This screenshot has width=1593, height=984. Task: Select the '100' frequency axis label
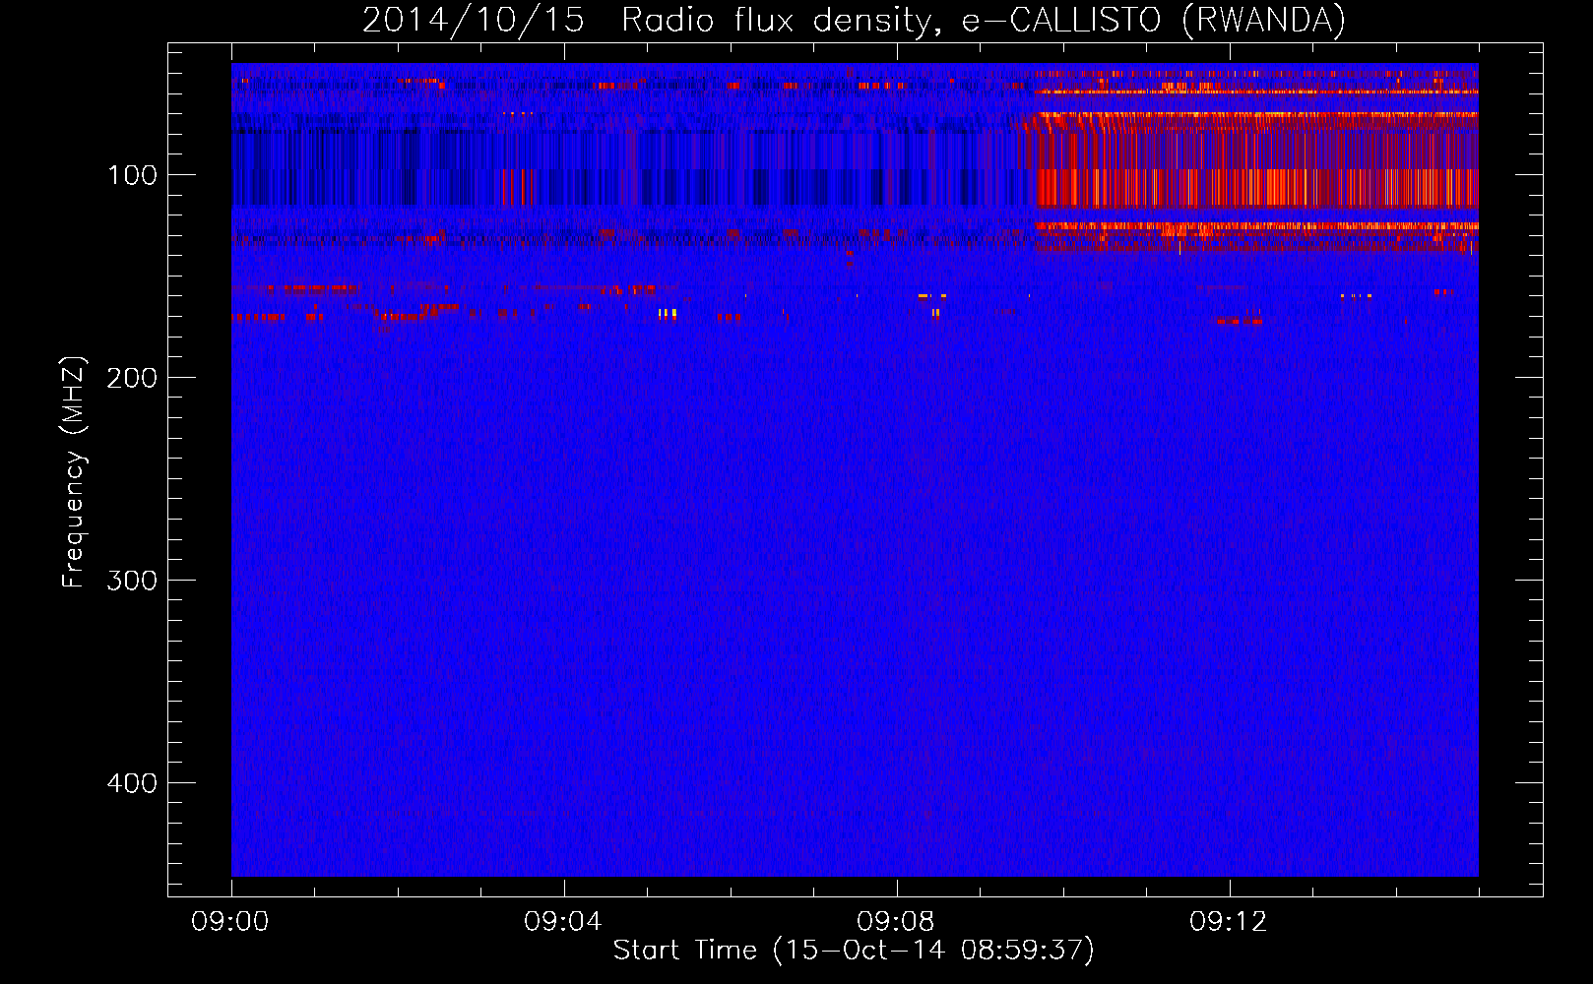pos(133,175)
